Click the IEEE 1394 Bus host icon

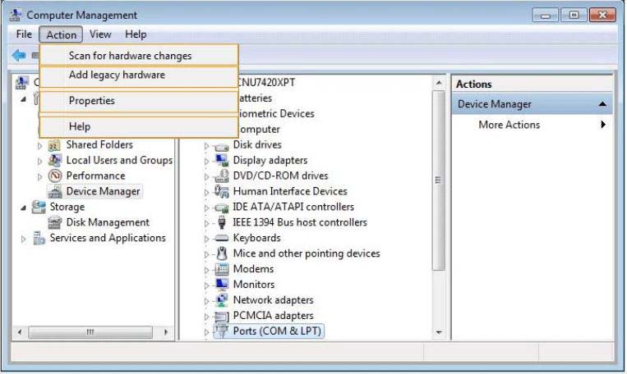click(222, 223)
